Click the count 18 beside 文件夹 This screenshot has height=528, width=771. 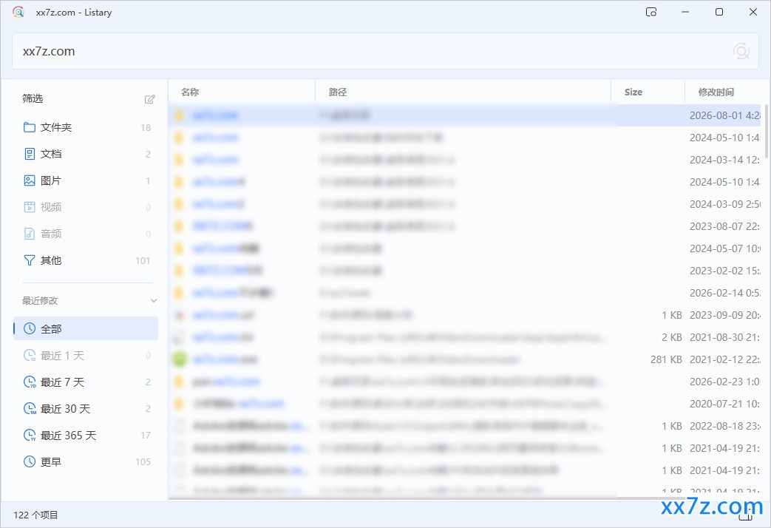[146, 127]
